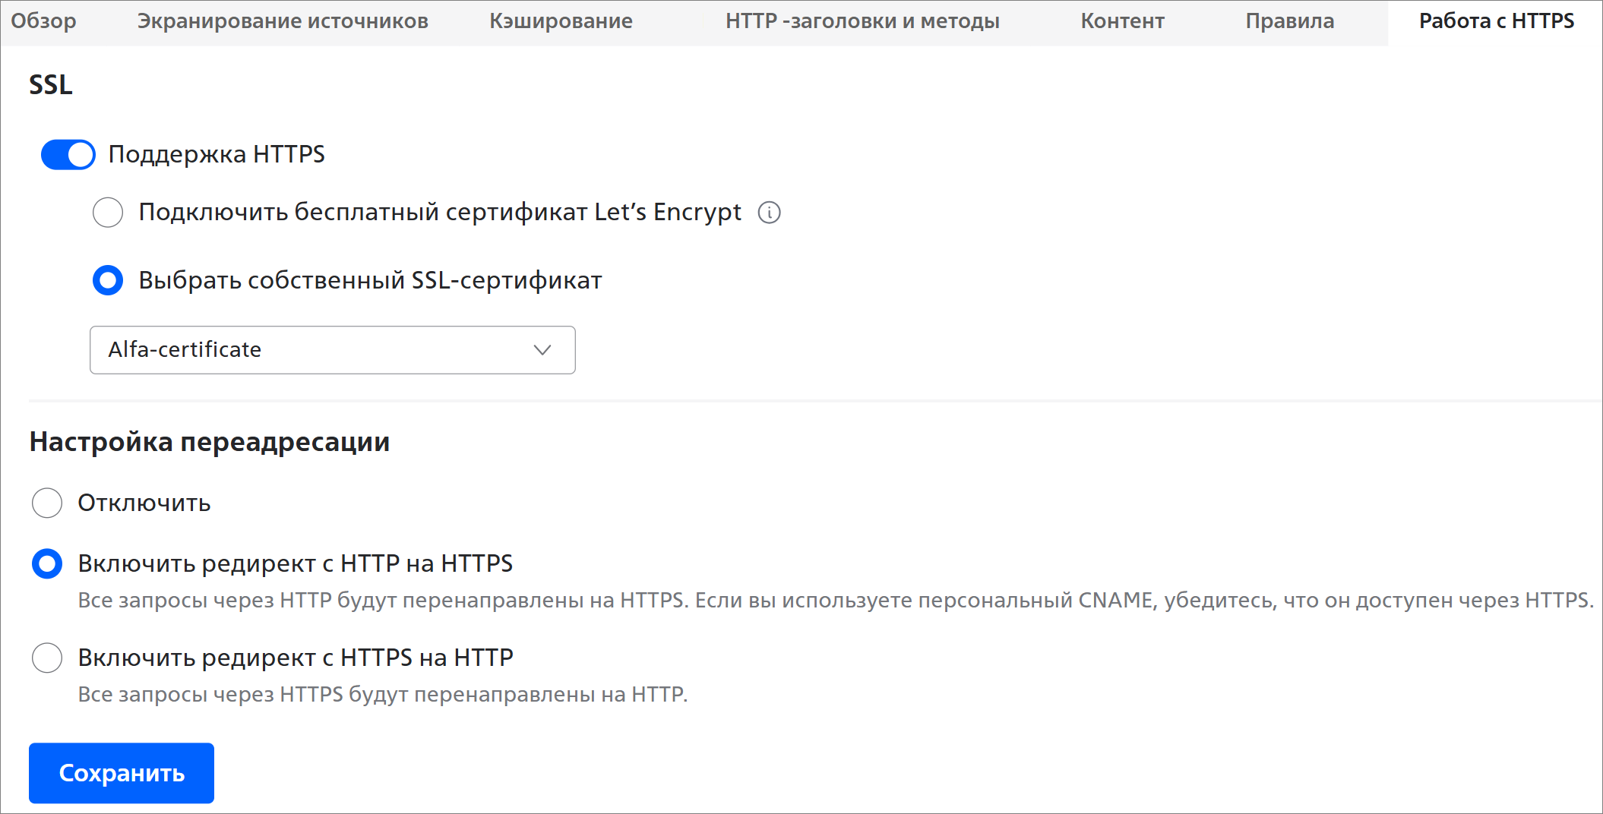
Task: Open the Alfa-certificate dropdown
Action: pos(332,350)
